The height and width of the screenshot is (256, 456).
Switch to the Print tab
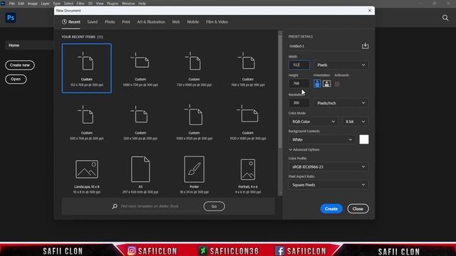coord(126,22)
